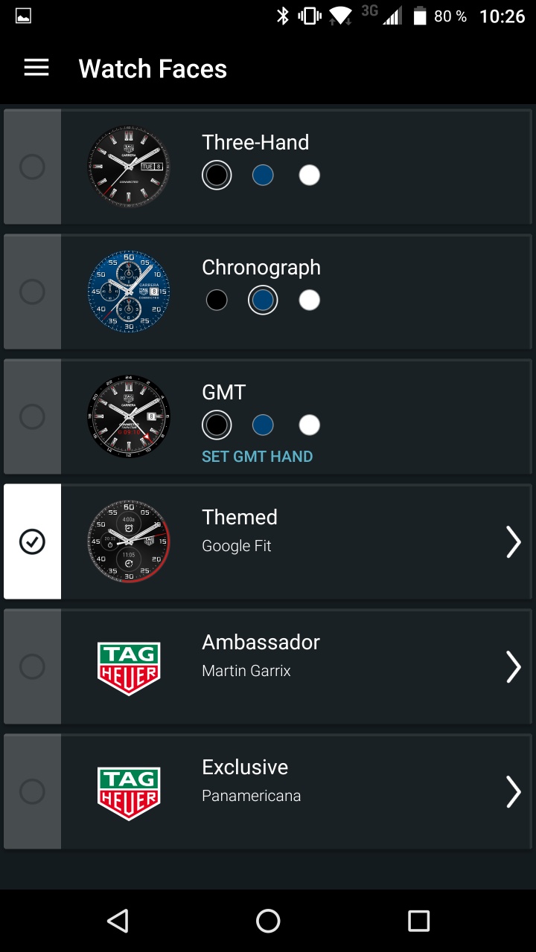Screen dimensions: 536x952
Task: Open the Ambassador Martin Garrix entry
Action: pyautogui.click(x=261, y=654)
